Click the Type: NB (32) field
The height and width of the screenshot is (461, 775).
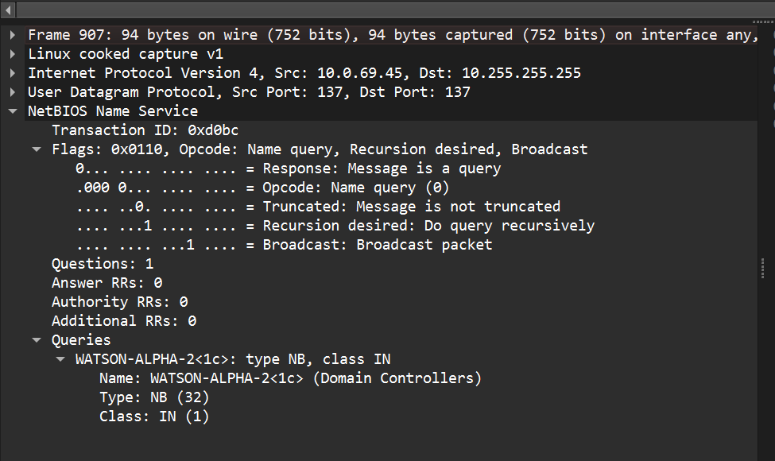pyautogui.click(x=153, y=397)
